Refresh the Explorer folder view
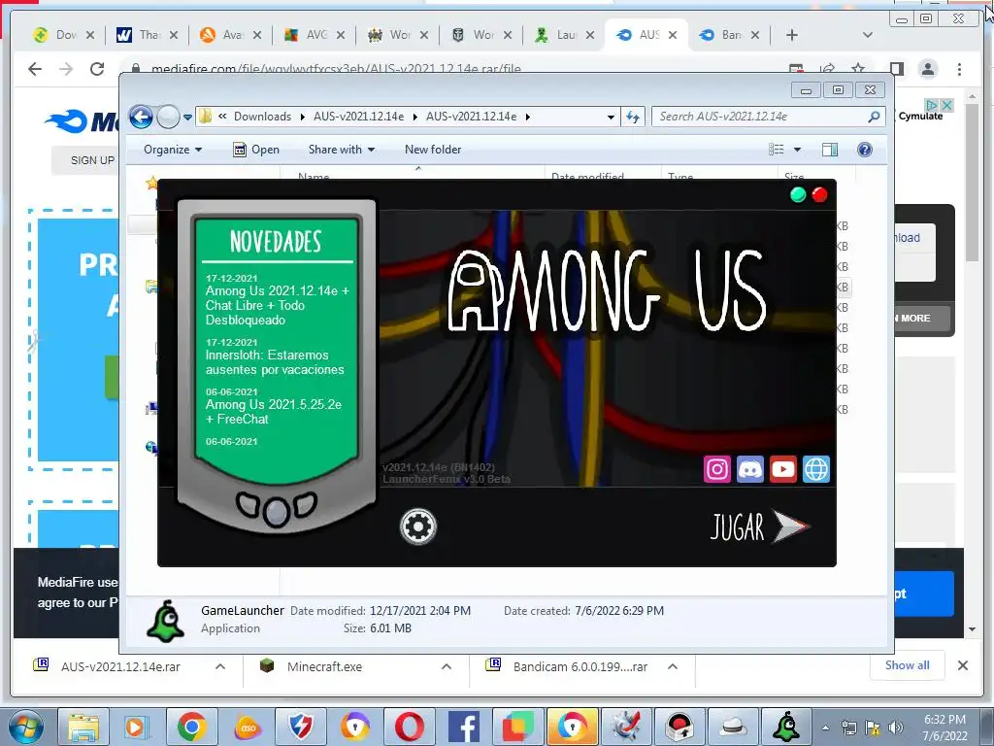This screenshot has width=994, height=746. click(633, 117)
